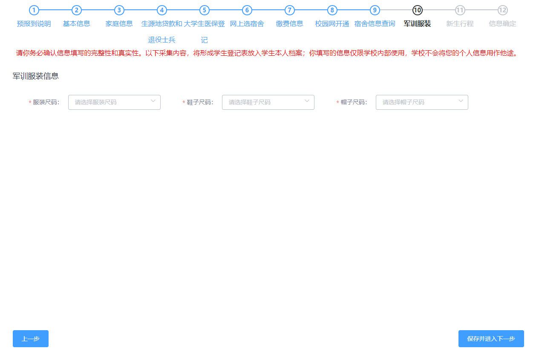Click step 9 circle icon

pyautogui.click(x=375, y=10)
